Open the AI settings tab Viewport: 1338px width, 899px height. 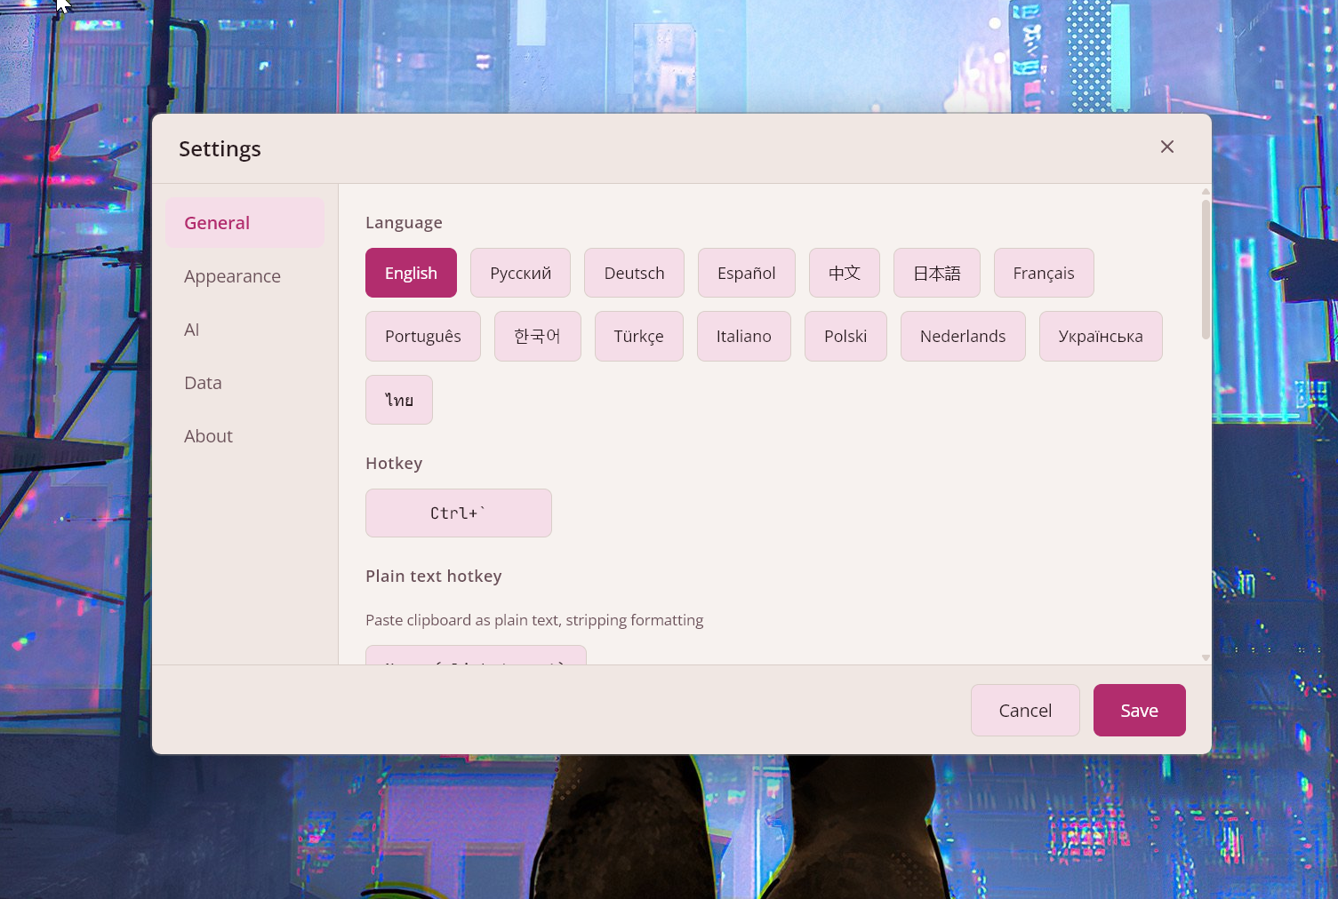(244, 330)
